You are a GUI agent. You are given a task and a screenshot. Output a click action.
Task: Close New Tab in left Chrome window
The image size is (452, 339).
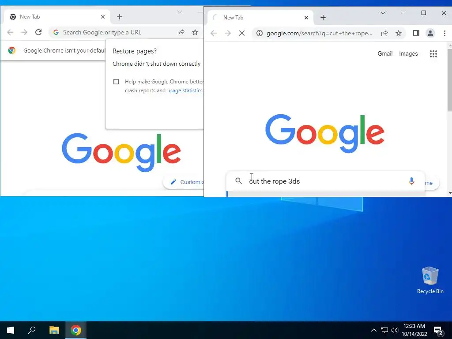point(103,17)
